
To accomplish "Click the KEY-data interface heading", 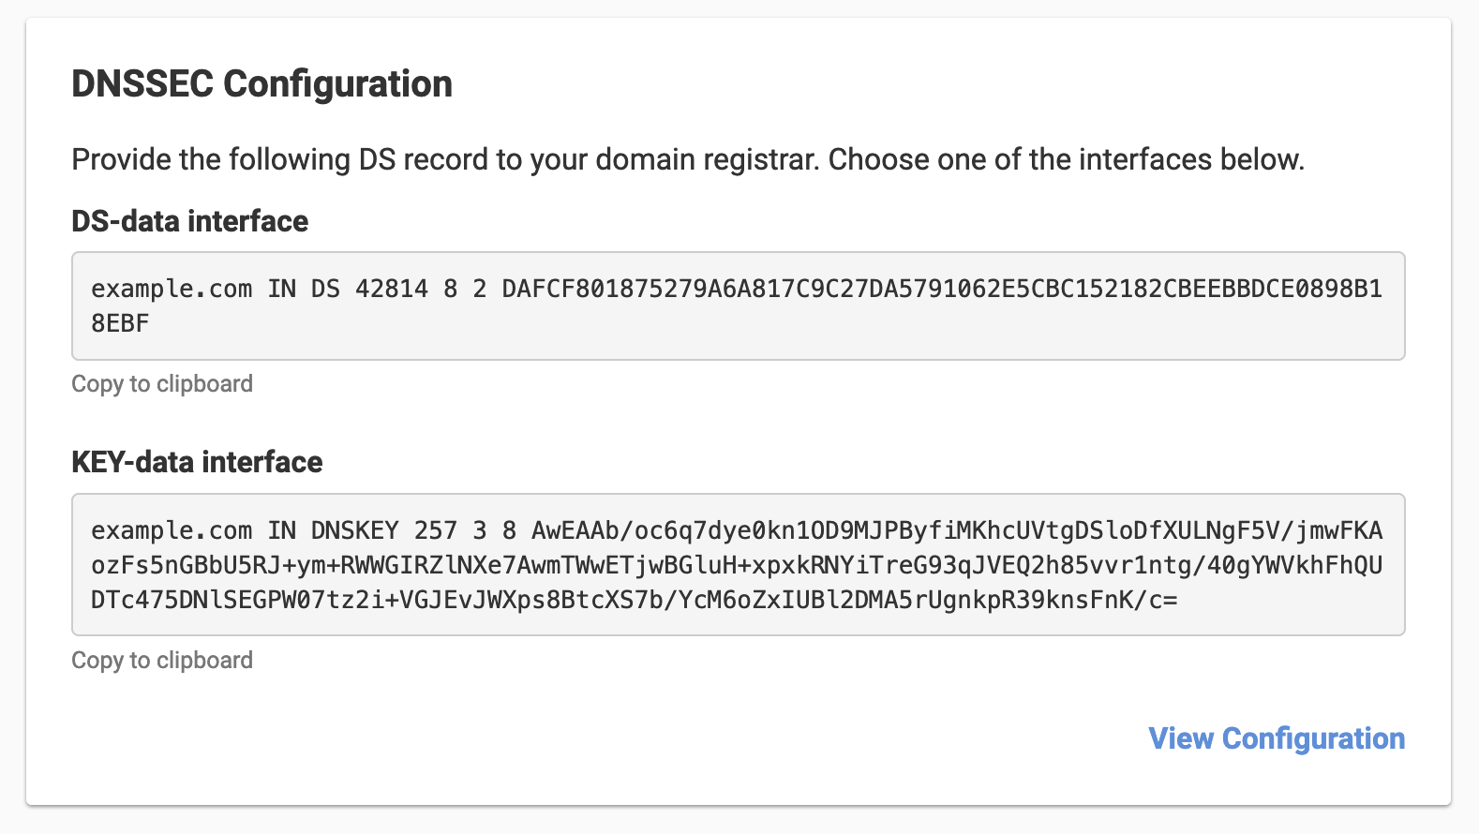I will [197, 462].
